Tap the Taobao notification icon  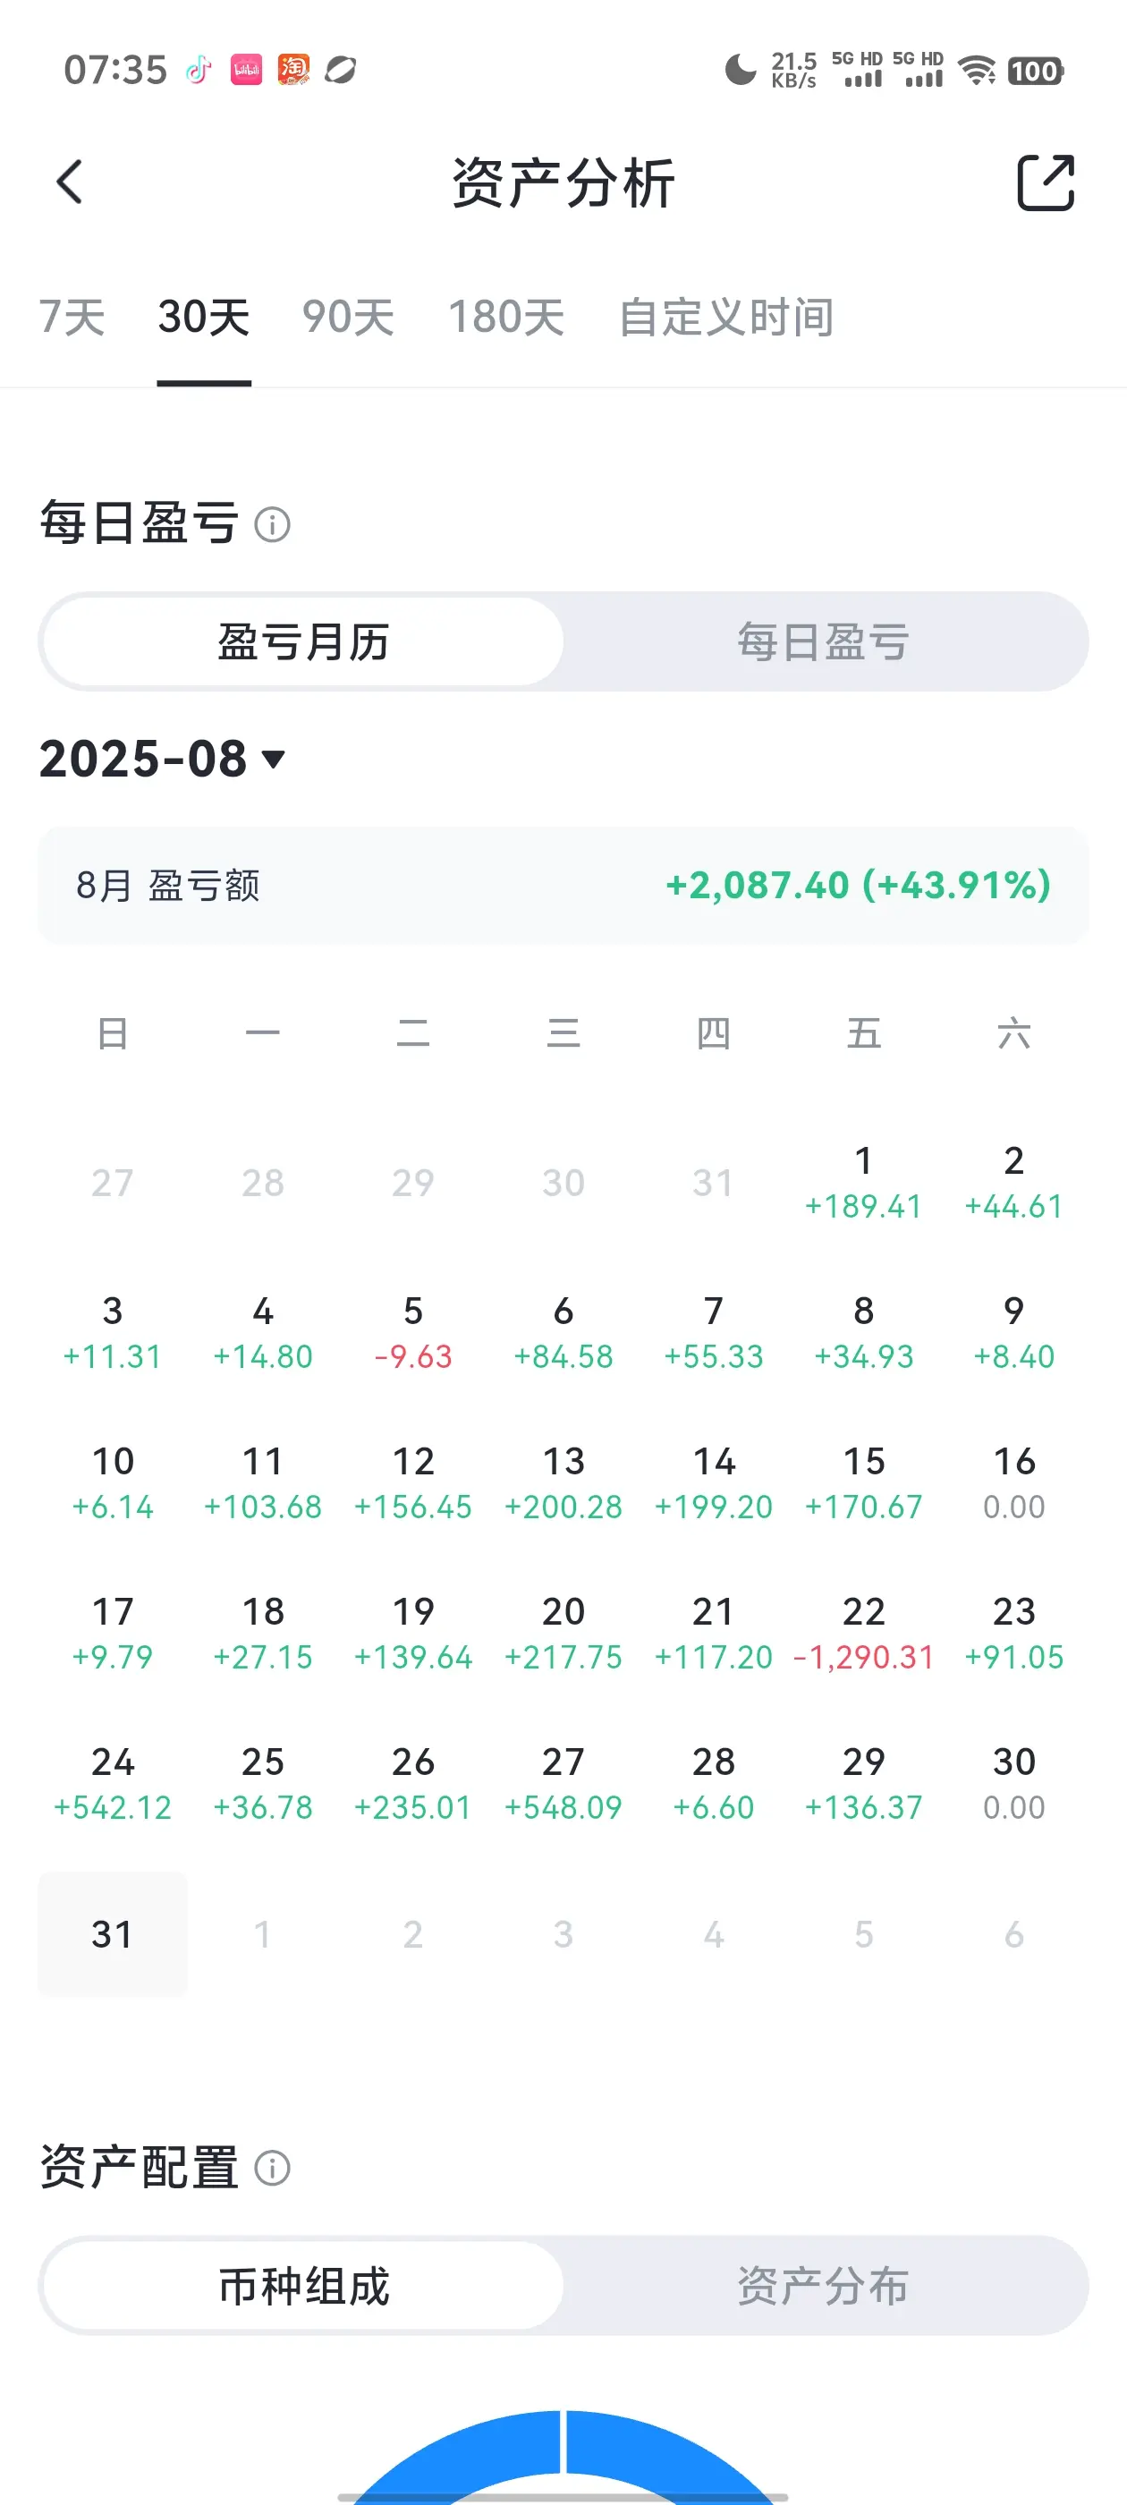pyautogui.click(x=293, y=70)
